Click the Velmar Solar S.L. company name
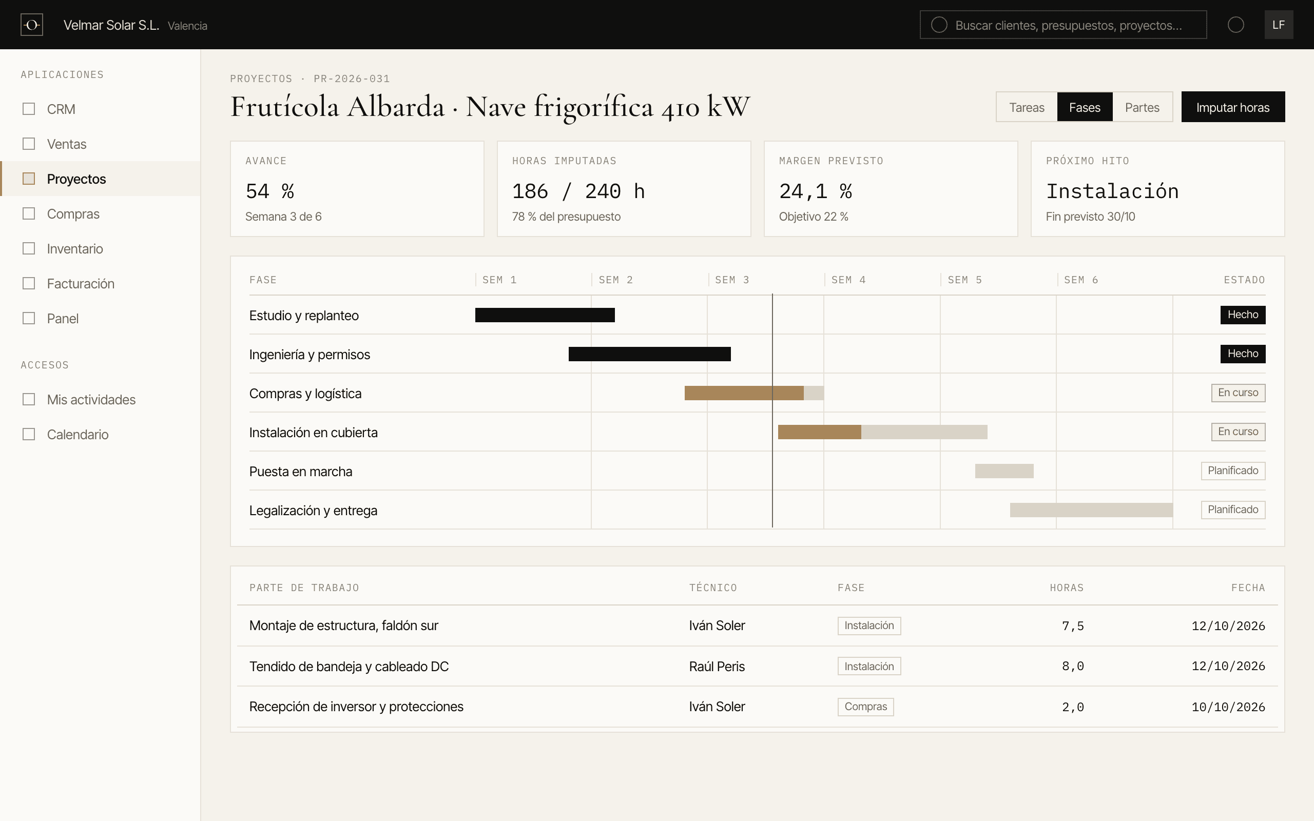 pos(111,25)
